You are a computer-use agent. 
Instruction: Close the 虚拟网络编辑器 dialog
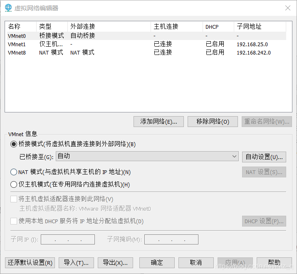coord(288,8)
